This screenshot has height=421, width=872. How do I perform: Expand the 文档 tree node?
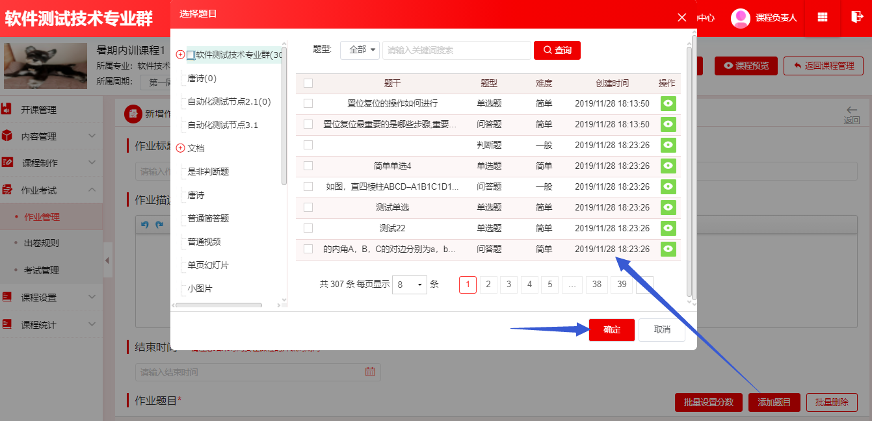click(179, 147)
